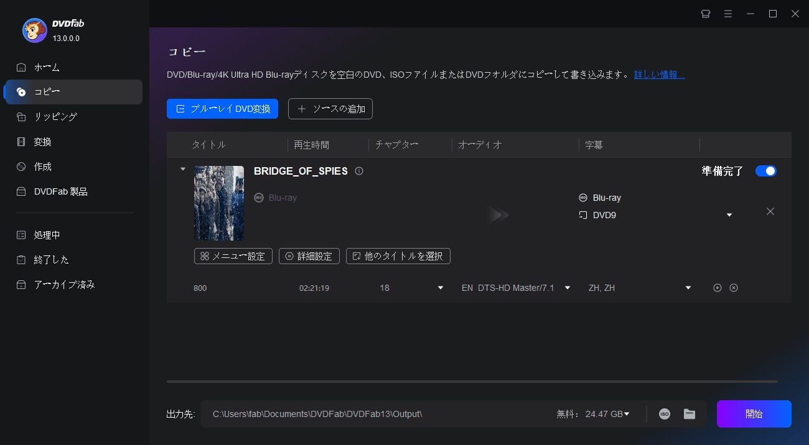This screenshot has width=809, height=445.
Task: Click the チャプター column header
Action: [396, 145]
